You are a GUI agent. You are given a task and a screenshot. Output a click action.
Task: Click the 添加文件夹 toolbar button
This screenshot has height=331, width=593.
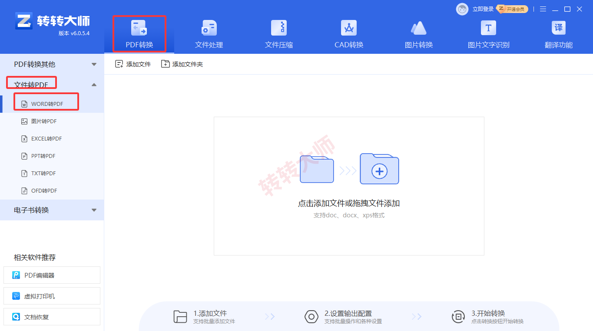pyautogui.click(x=182, y=64)
